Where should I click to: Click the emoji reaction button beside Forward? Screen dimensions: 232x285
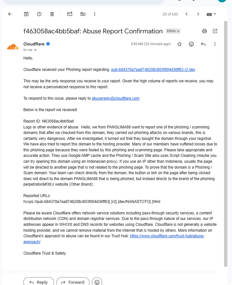click(97, 282)
